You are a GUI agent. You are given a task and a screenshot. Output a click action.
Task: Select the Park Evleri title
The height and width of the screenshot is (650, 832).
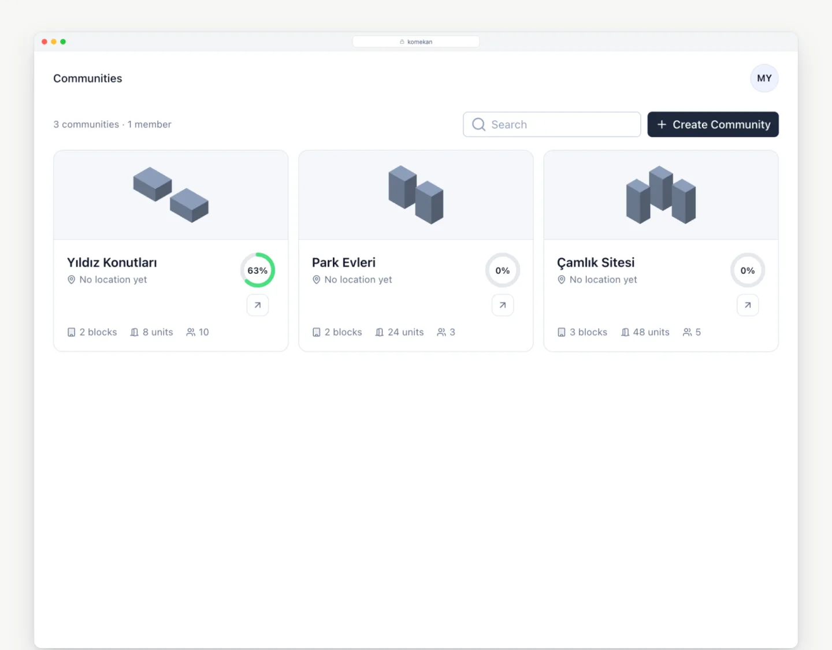pyautogui.click(x=344, y=262)
